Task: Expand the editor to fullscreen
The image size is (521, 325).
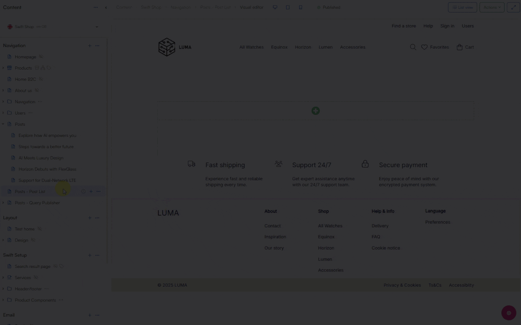Action: click(513, 7)
